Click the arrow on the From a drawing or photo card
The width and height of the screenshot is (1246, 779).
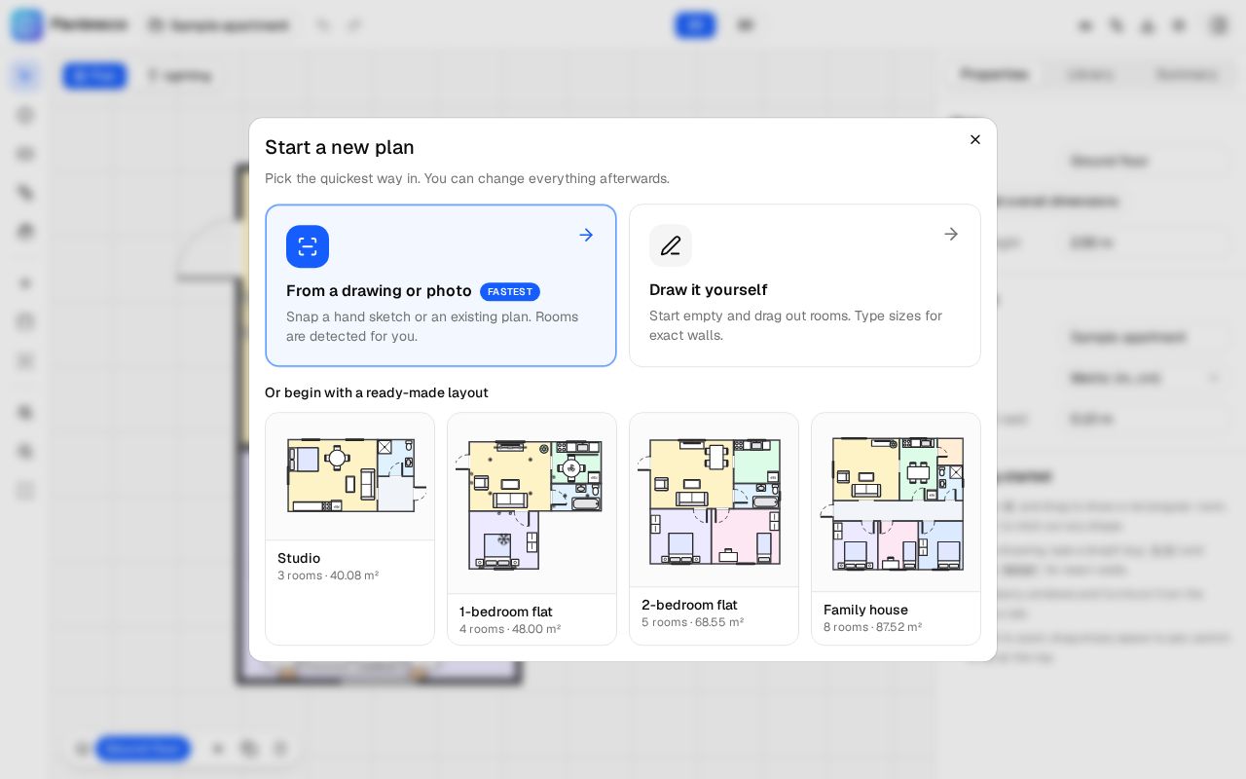[x=586, y=235]
